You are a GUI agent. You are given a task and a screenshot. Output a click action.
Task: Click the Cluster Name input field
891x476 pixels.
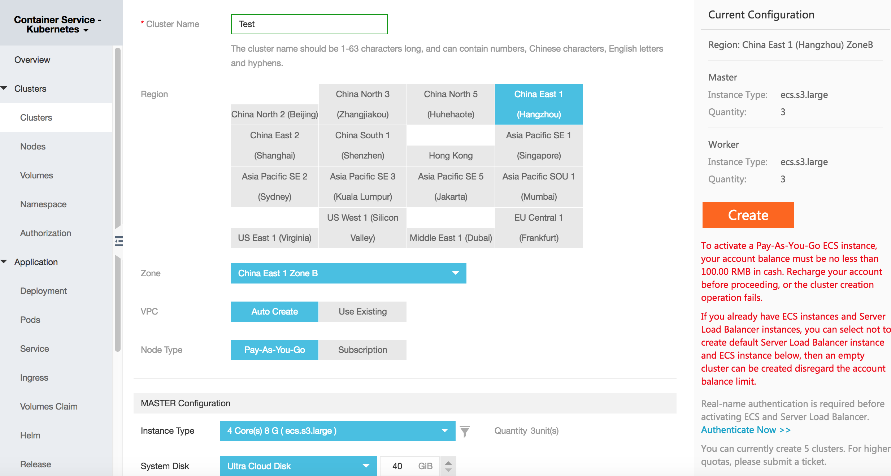pyautogui.click(x=308, y=23)
